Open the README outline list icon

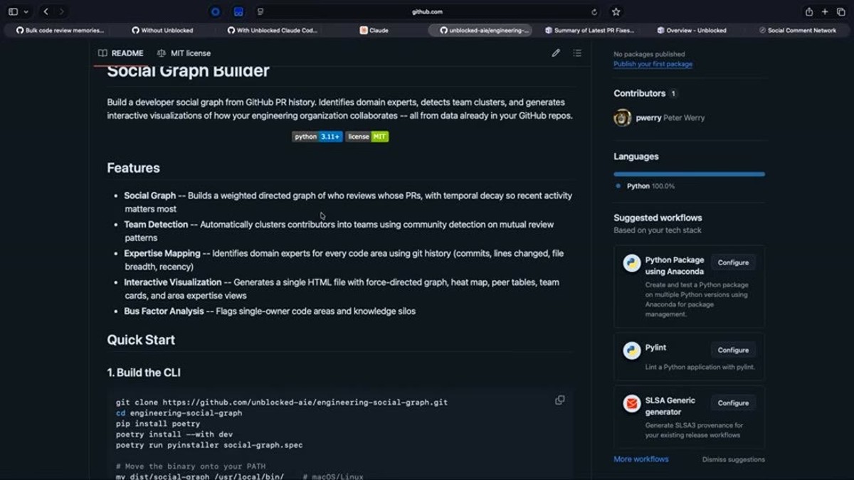click(577, 53)
